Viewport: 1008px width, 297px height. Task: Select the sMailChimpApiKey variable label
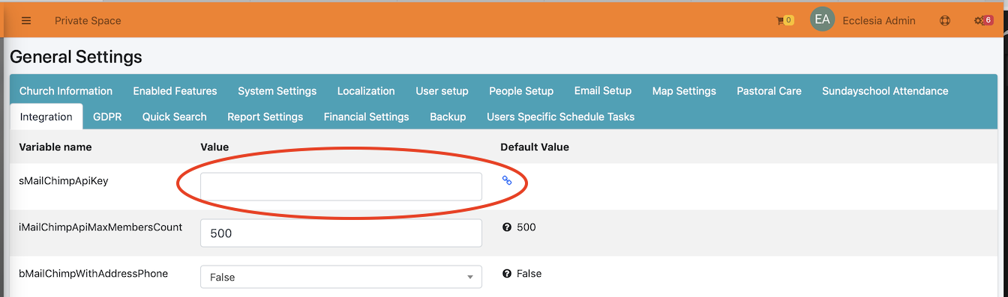pyautogui.click(x=64, y=180)
